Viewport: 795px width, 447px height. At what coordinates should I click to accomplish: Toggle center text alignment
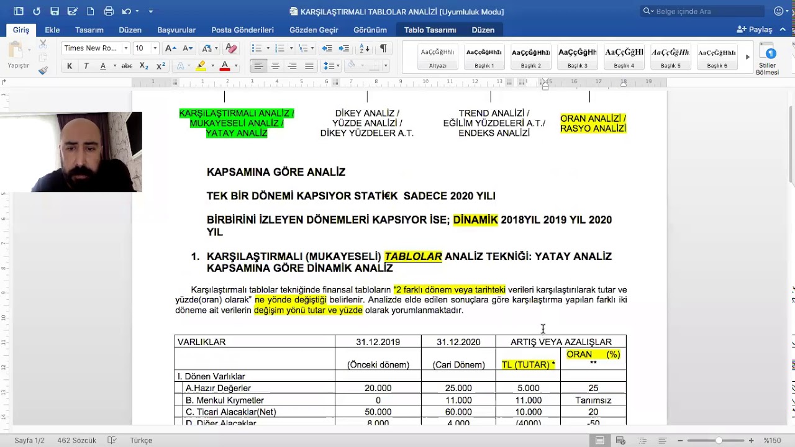point(275,66)
